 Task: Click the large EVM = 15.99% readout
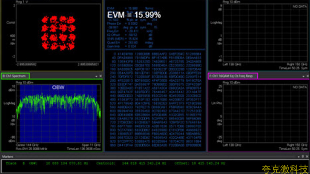(x=134, y=15)
